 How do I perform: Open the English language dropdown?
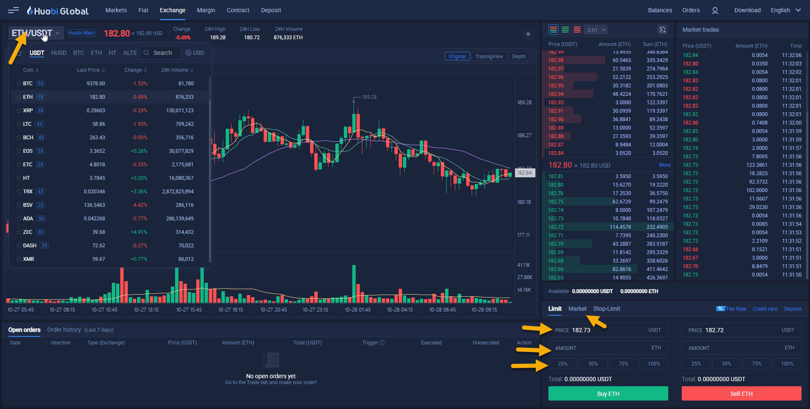[x=786, y=10]
